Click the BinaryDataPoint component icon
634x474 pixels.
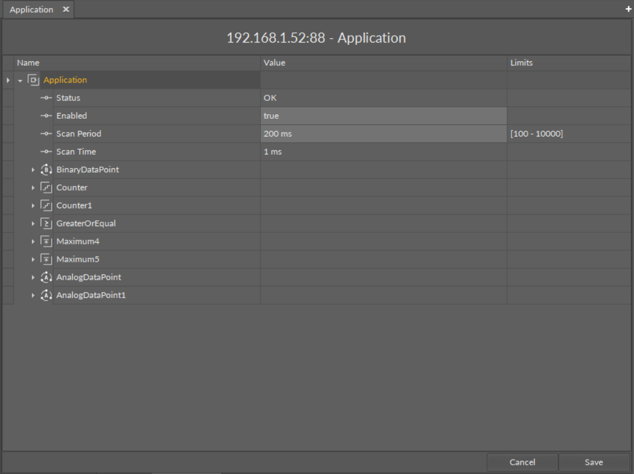46,170
